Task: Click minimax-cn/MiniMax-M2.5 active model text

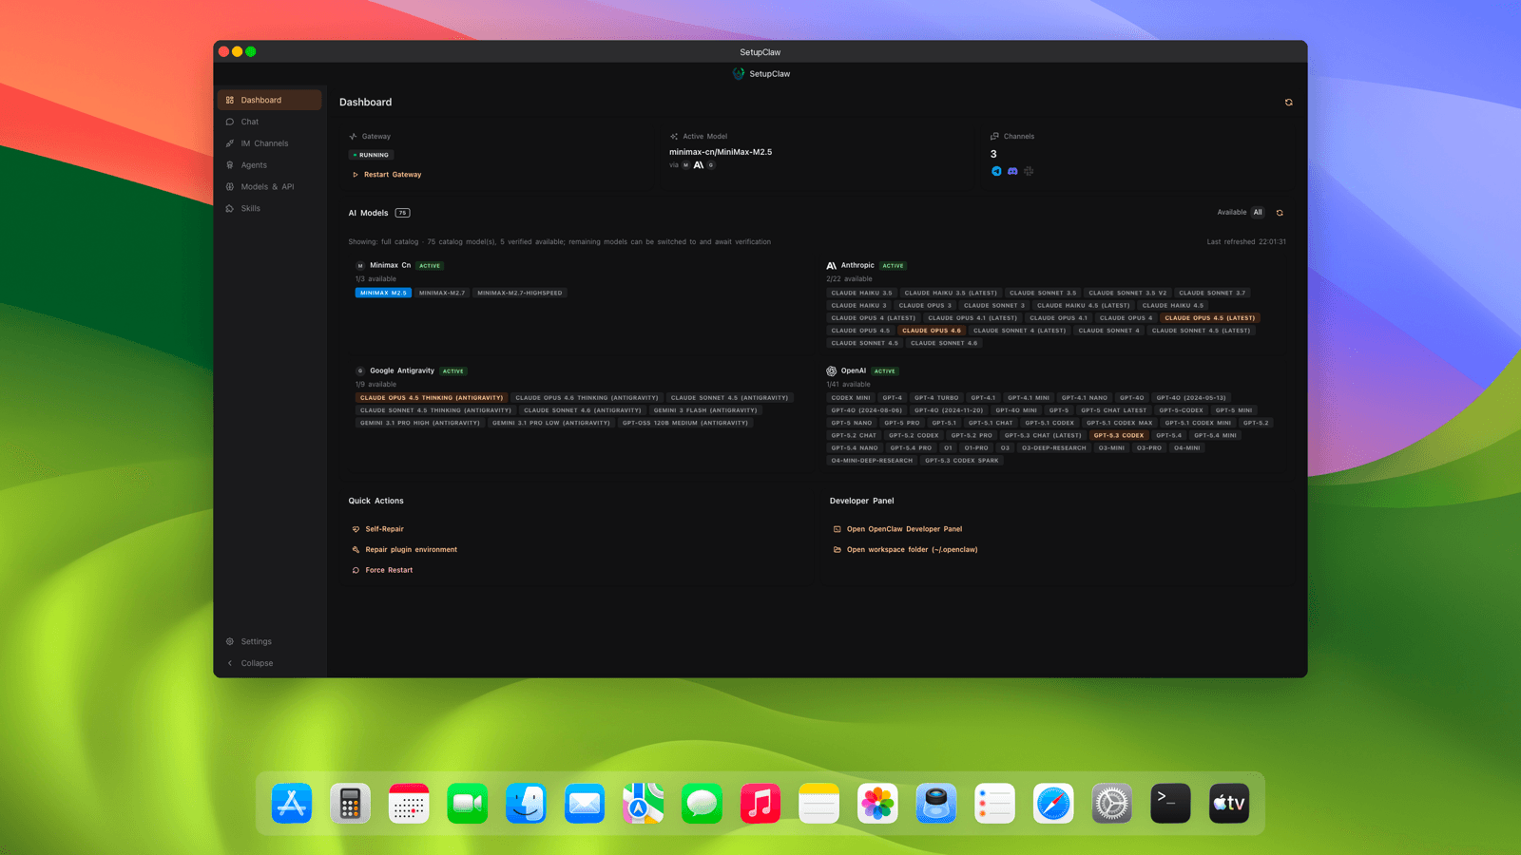Action: (721, 152)
